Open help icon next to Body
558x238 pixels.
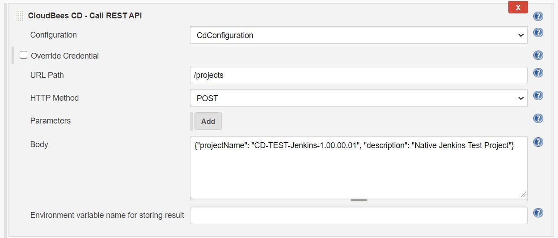(538, 142)
